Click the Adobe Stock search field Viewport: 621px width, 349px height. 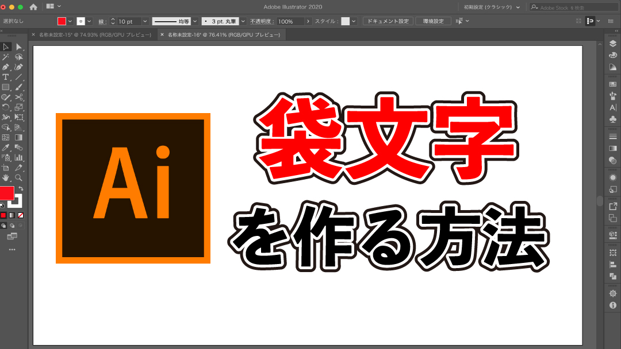[574, 7]
